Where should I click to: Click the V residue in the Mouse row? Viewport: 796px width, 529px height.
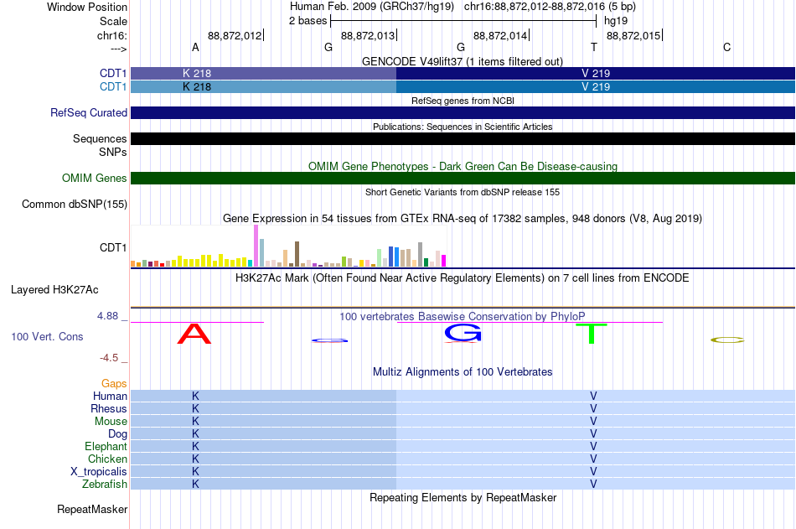(x=593, y=421)
